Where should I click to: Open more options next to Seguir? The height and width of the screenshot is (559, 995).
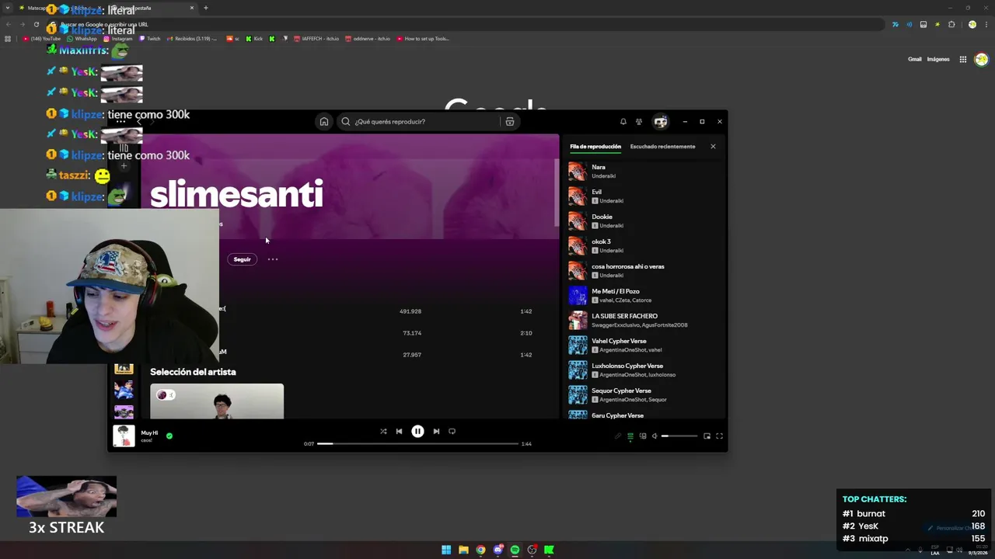[x=273, y=259]
